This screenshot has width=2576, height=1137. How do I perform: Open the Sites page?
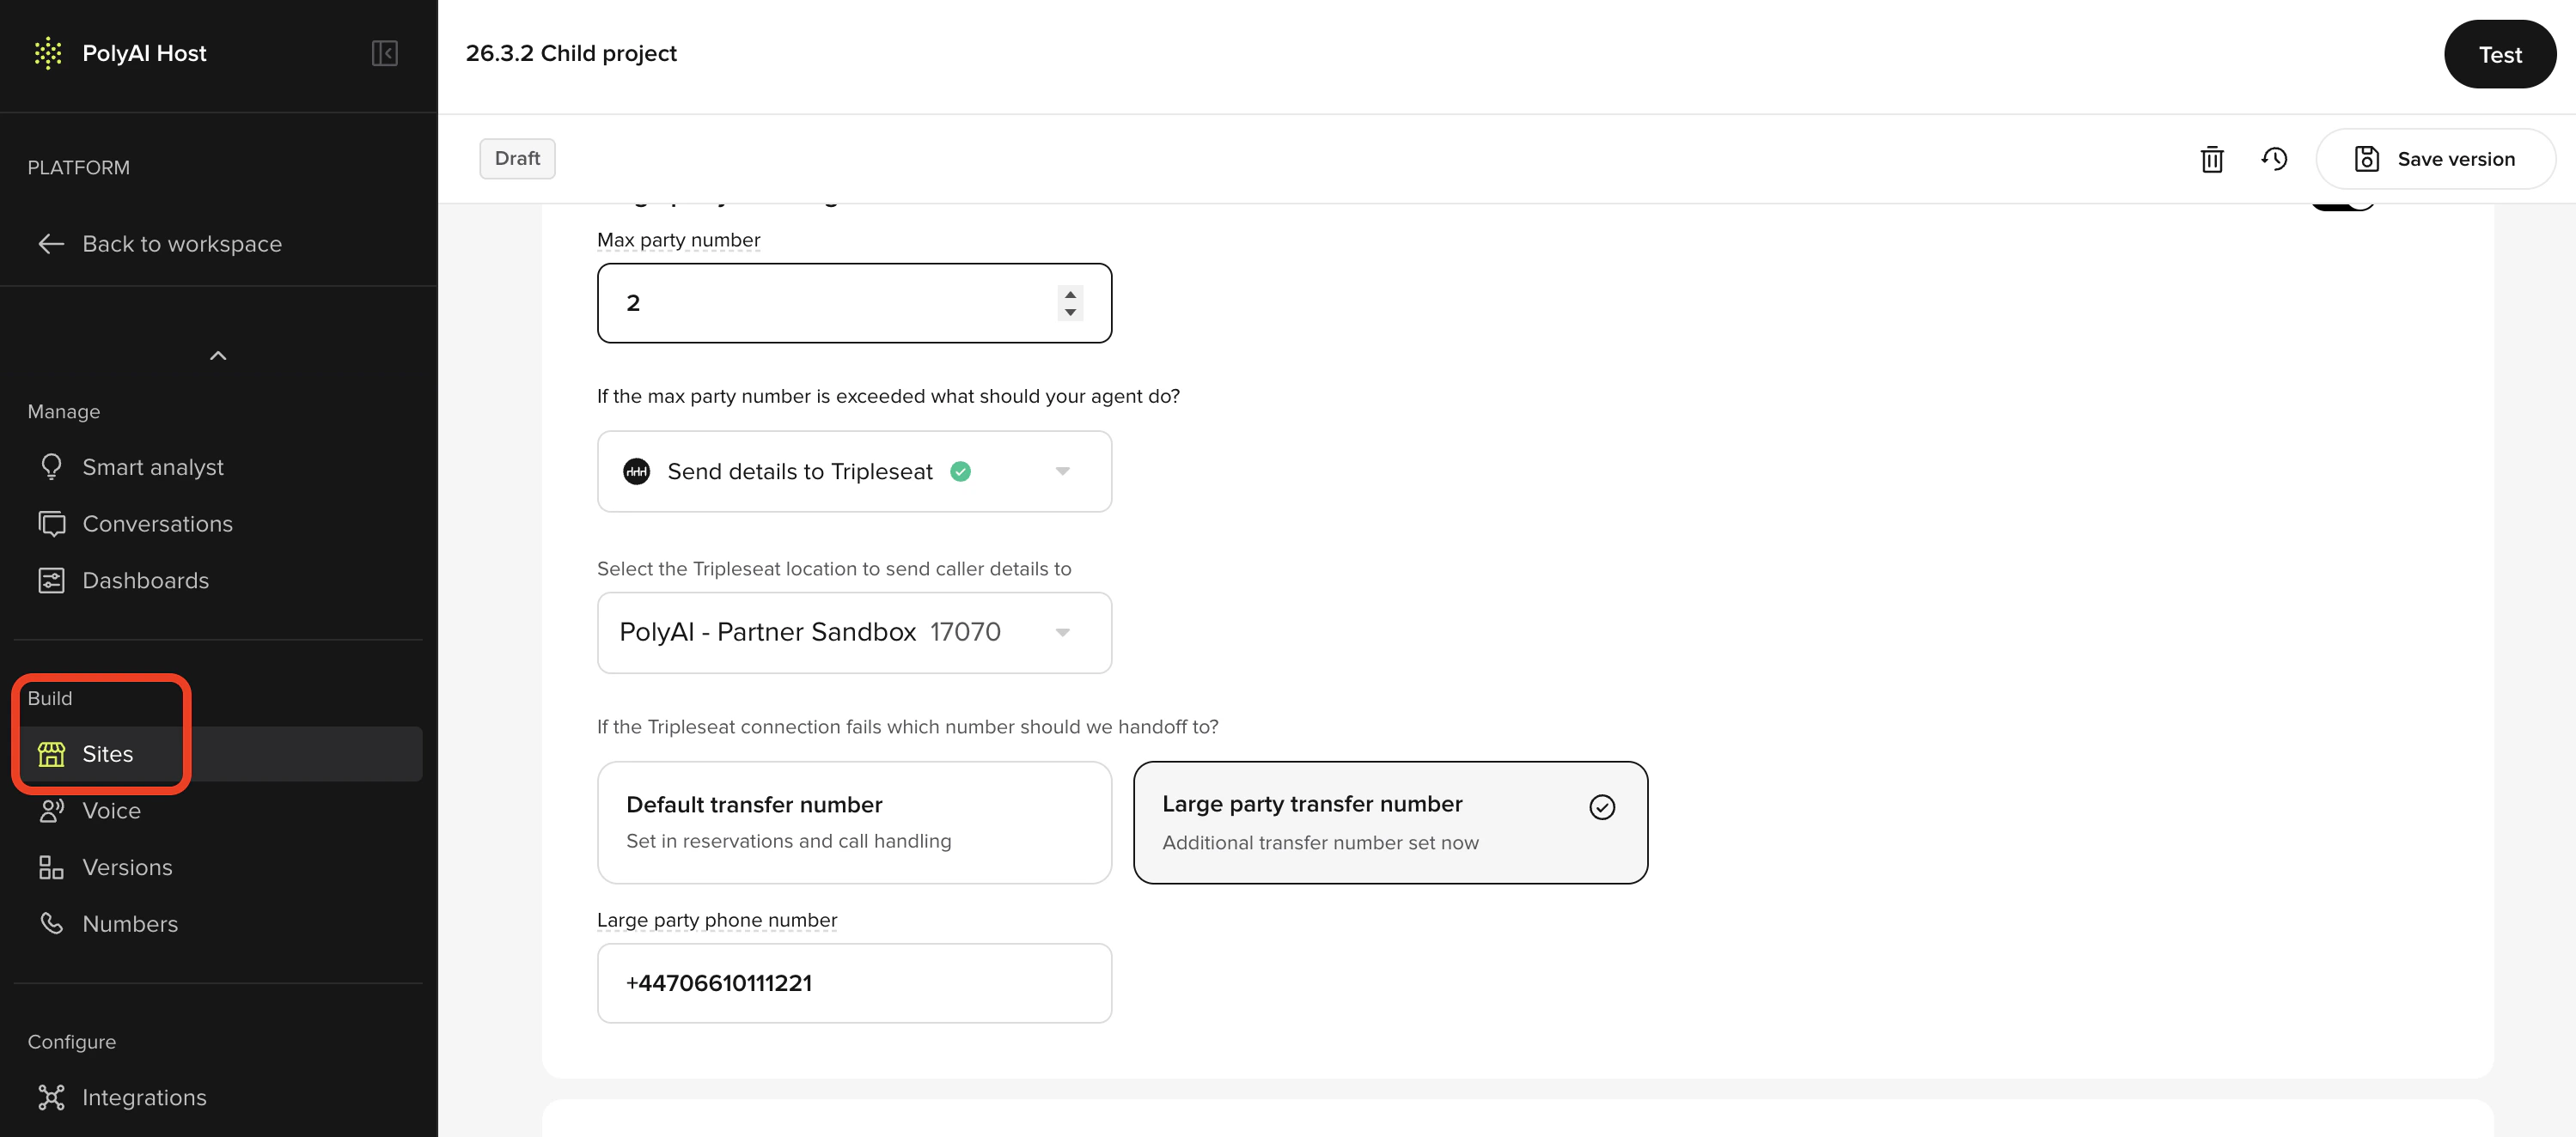(x=218, y=754)
